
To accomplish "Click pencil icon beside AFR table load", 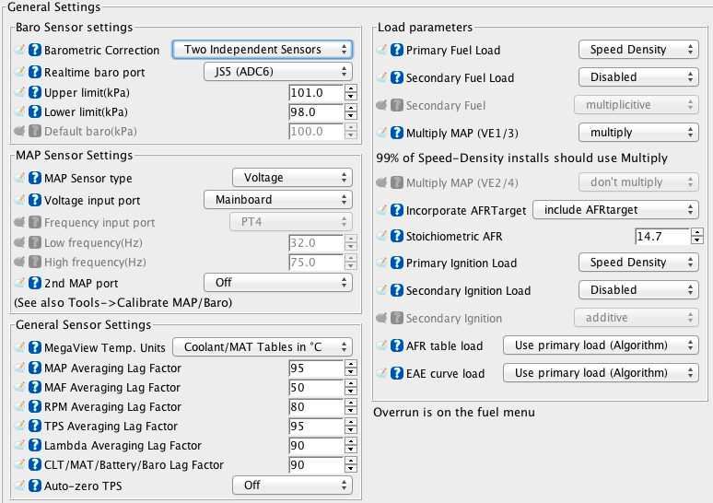I will 384,346.
